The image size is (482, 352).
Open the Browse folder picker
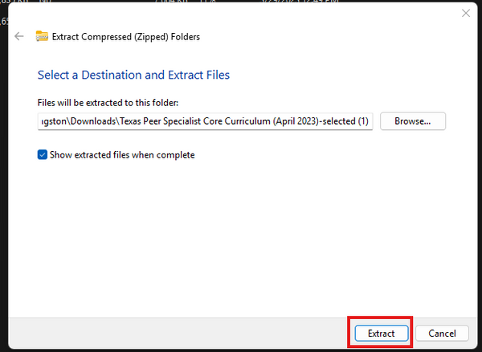[x=413, y=121]
